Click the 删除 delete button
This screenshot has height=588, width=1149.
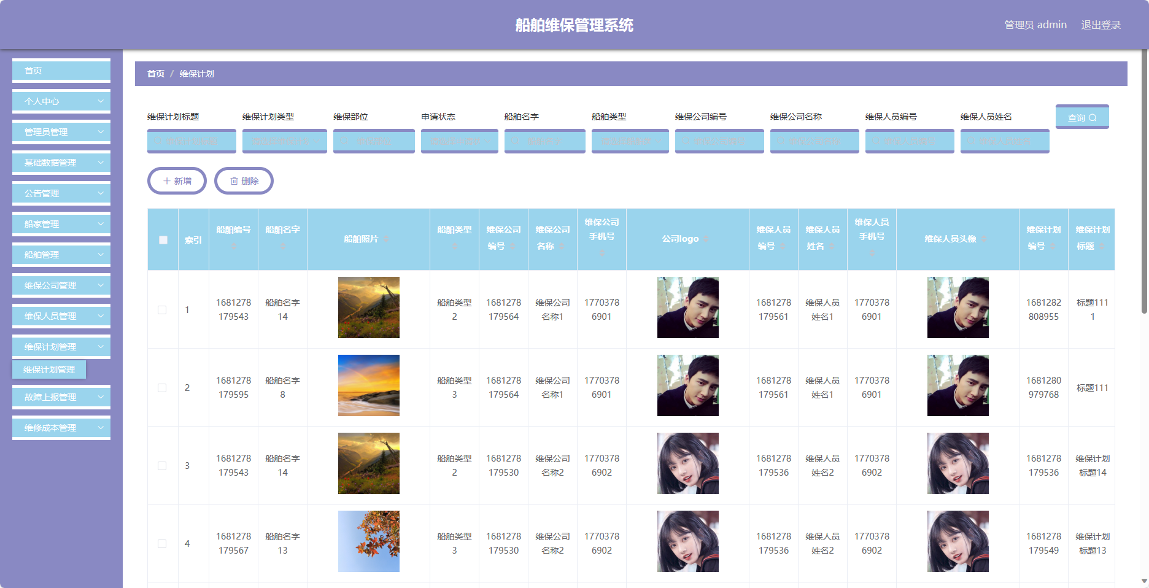click(x=244, y=181)
